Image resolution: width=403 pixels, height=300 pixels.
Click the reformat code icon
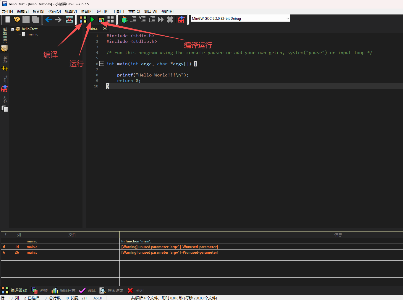pyautogui.click(x=69, y=19)
